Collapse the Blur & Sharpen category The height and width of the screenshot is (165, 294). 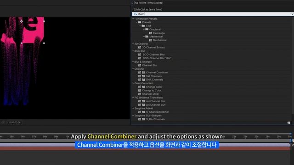click(133, 62)
